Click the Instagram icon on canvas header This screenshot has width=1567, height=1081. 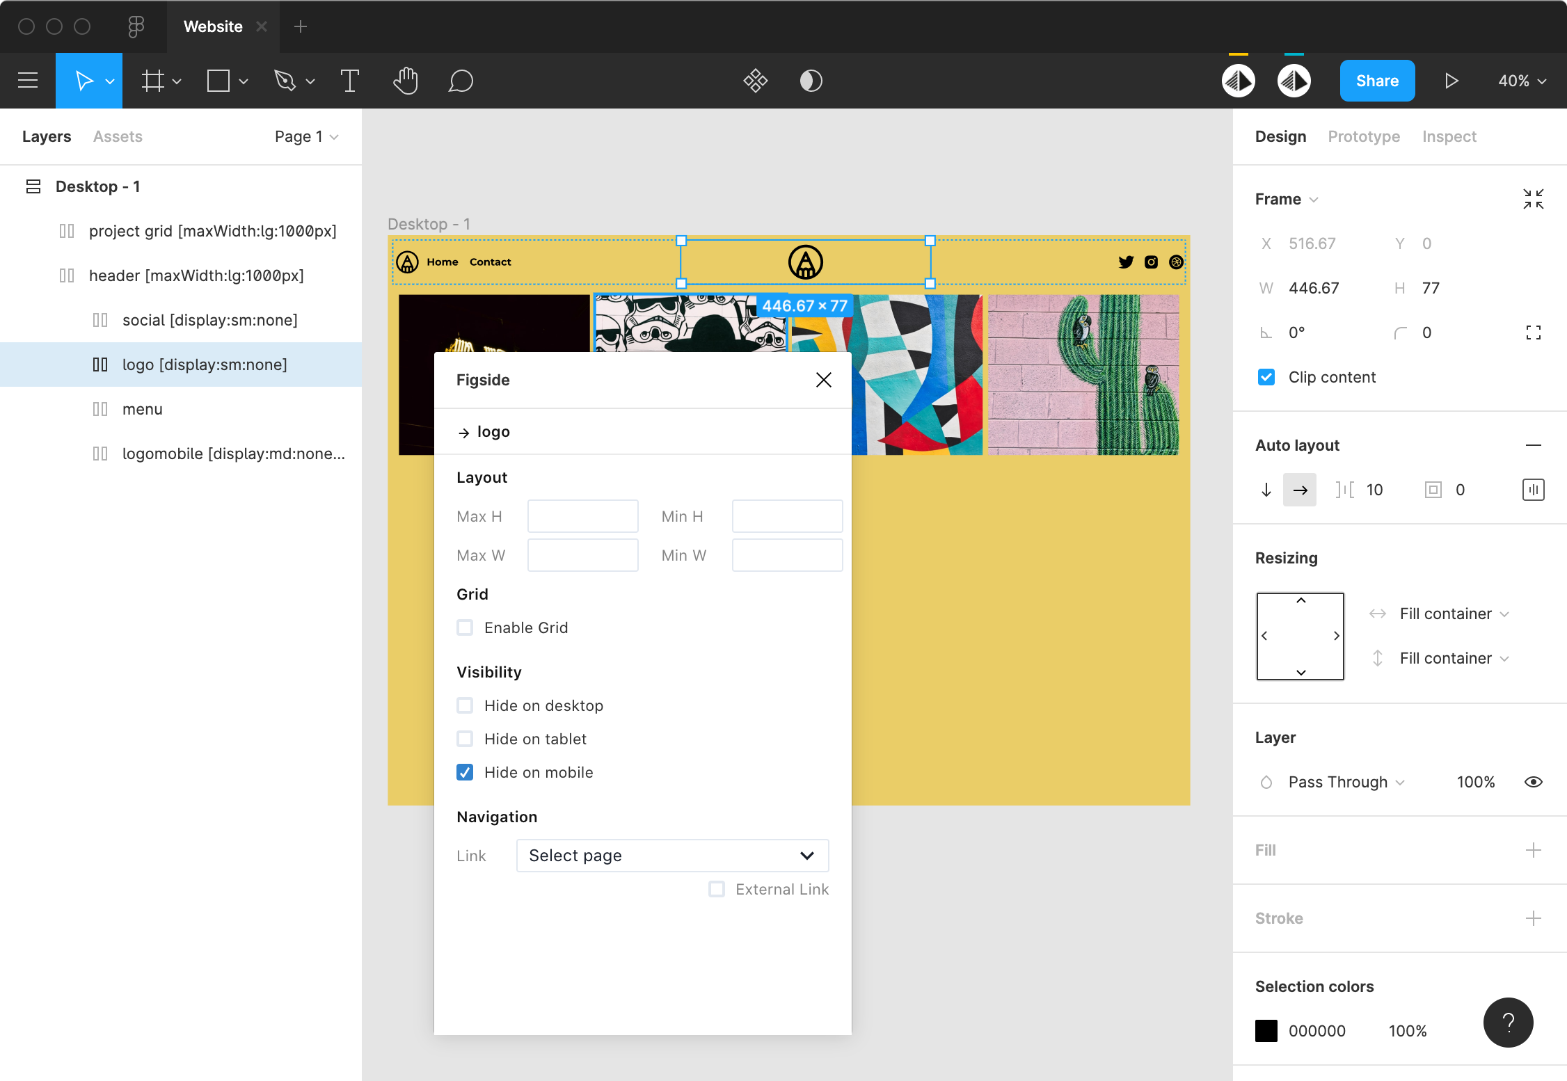click(x=1152, y=262)
